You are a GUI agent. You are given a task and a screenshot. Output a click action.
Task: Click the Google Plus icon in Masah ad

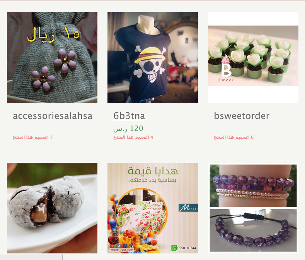112,246
